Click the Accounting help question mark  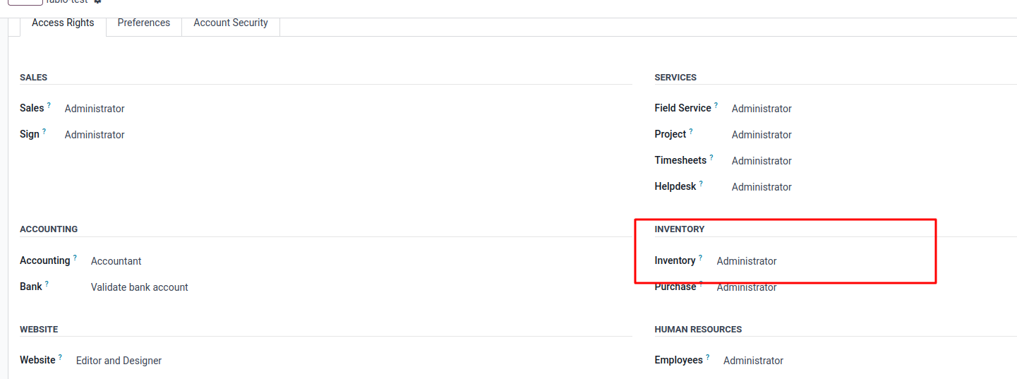[75, 258]
